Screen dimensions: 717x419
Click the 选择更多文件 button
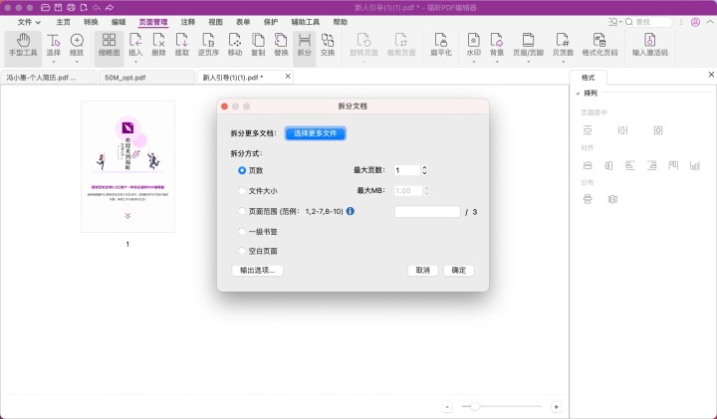(x=316, y=133)
